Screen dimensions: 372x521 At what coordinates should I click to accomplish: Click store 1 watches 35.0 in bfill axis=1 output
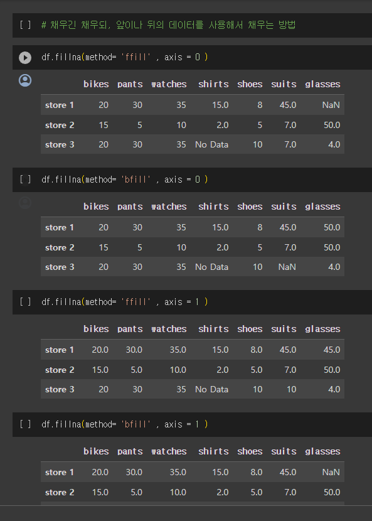click(178, 472)
